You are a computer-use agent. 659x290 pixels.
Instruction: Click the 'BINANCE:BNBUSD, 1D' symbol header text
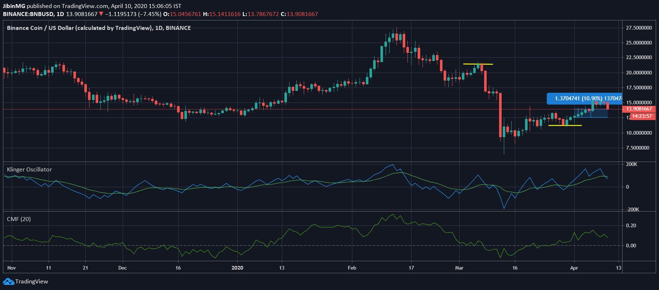click(34, 14)
